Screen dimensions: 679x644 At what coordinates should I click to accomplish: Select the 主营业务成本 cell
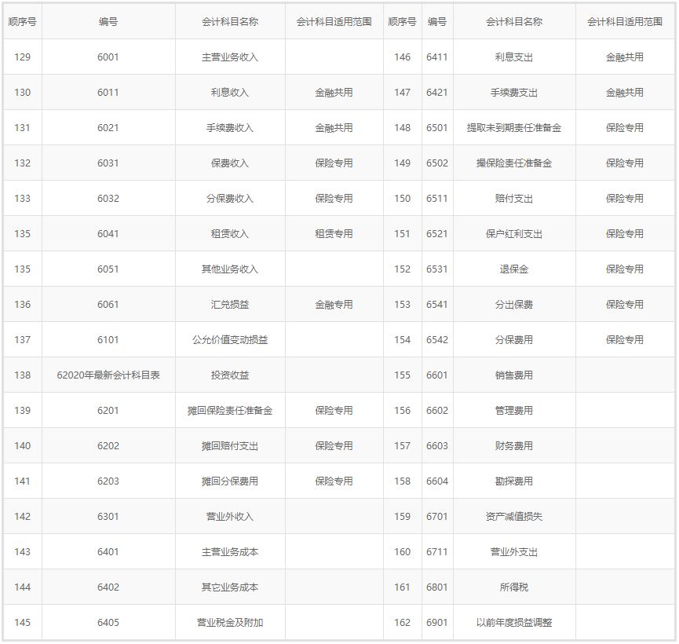pyautogui.click(x=230, y=551)
